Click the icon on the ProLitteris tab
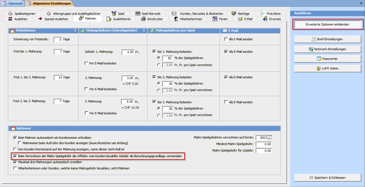 (263, 13)
